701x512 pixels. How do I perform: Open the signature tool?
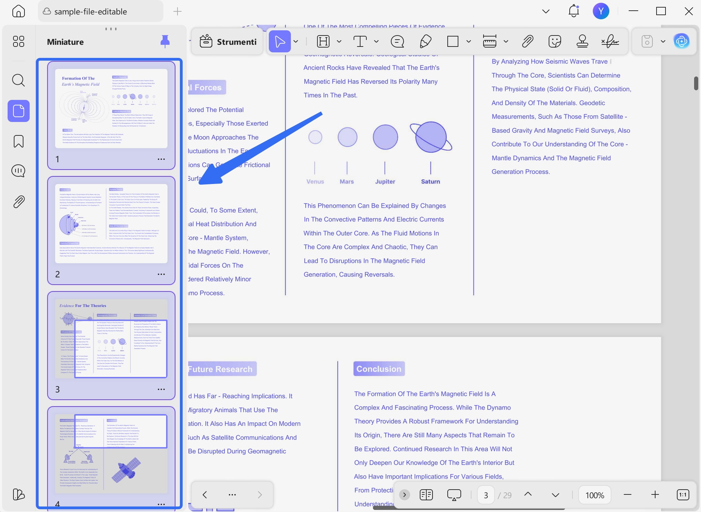[x=610, y=42]
